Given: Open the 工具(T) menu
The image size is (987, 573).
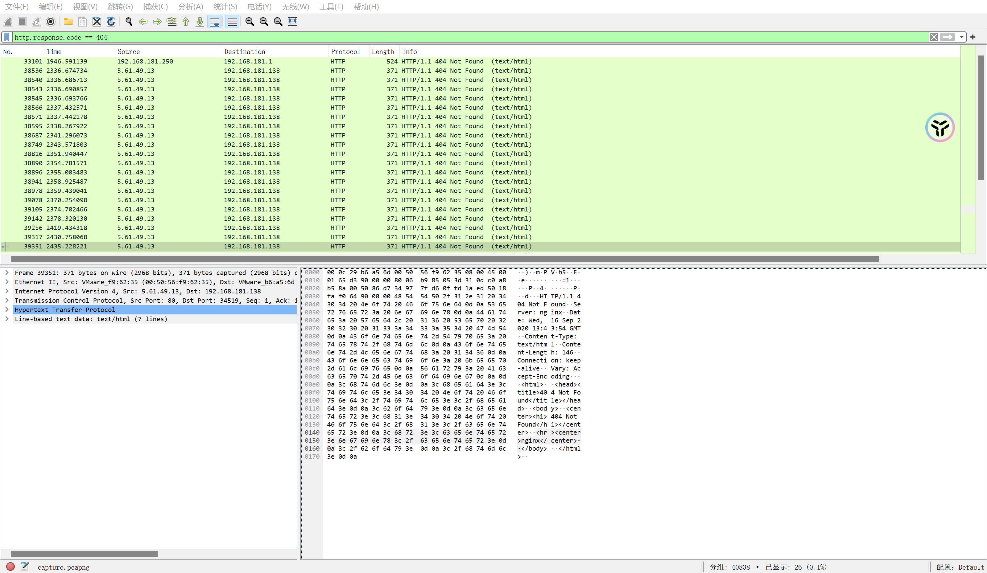Looking at the screenshot, I should (331, 7).
